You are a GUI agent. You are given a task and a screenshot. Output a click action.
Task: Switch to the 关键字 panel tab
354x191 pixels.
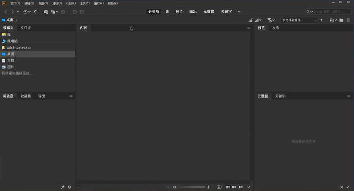(x=280, y=96)
